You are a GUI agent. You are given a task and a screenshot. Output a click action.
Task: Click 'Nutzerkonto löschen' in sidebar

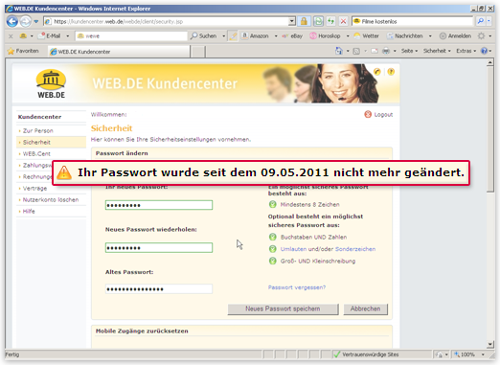click(51, 200)
